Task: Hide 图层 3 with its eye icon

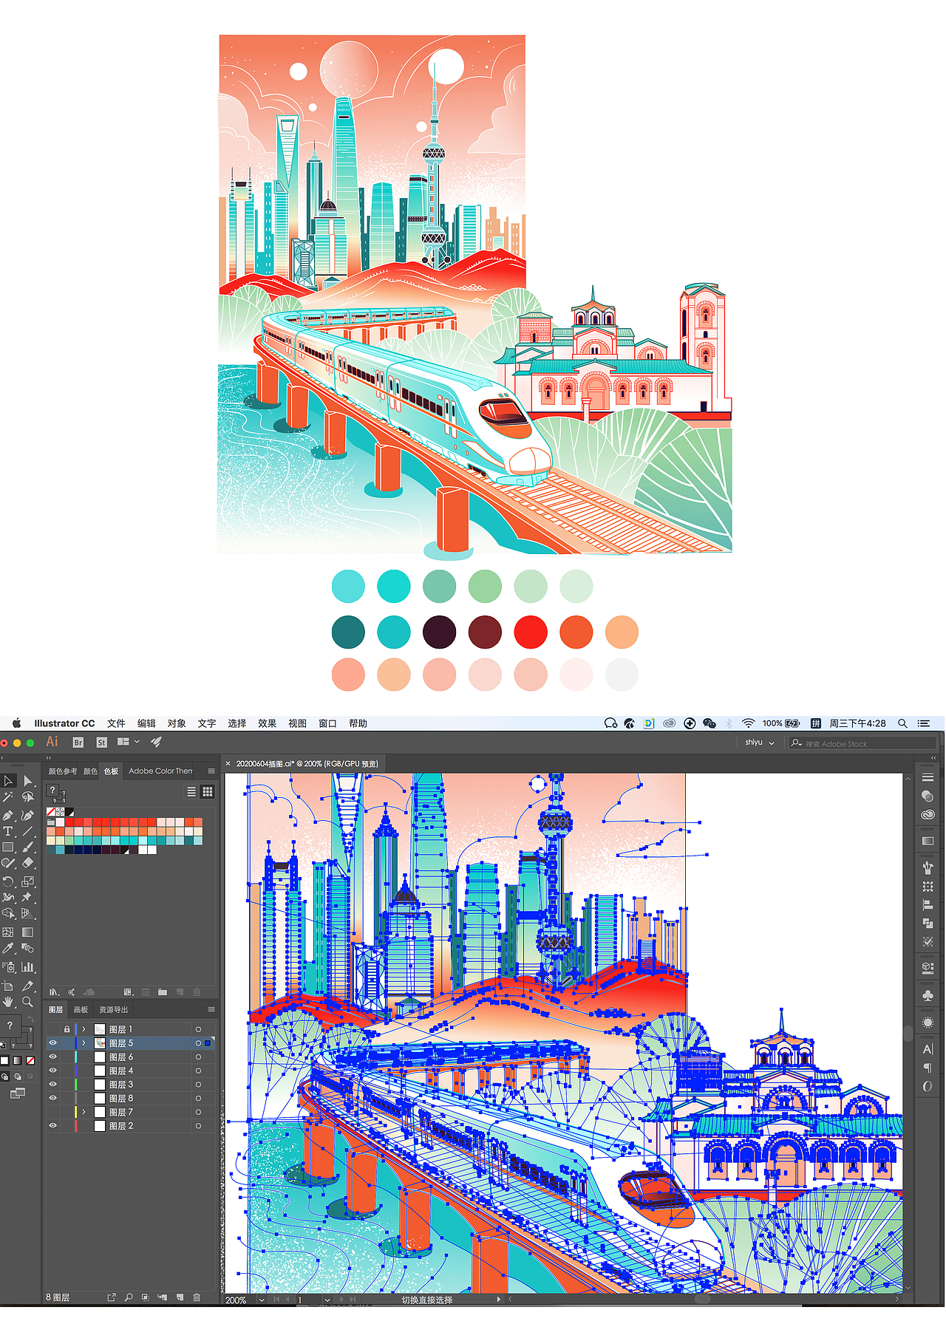Action: pyautogui.click(x=52, y=1085)
